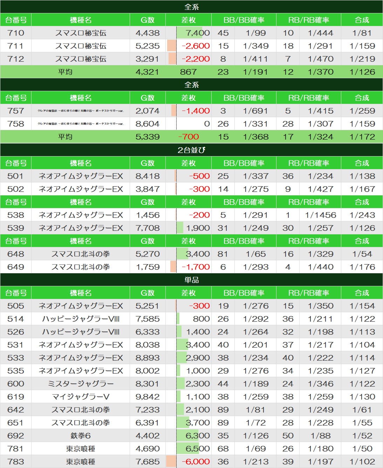The height and width of the screenshot is (468, 383).
Task: Click the 東京喰種 name in row 781
Action: click(81, 448)
